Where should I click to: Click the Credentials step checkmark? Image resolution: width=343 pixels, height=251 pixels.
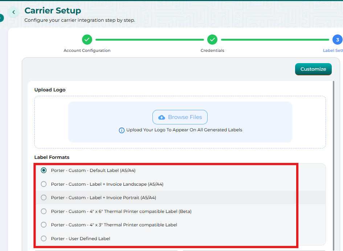pos(212,40)
